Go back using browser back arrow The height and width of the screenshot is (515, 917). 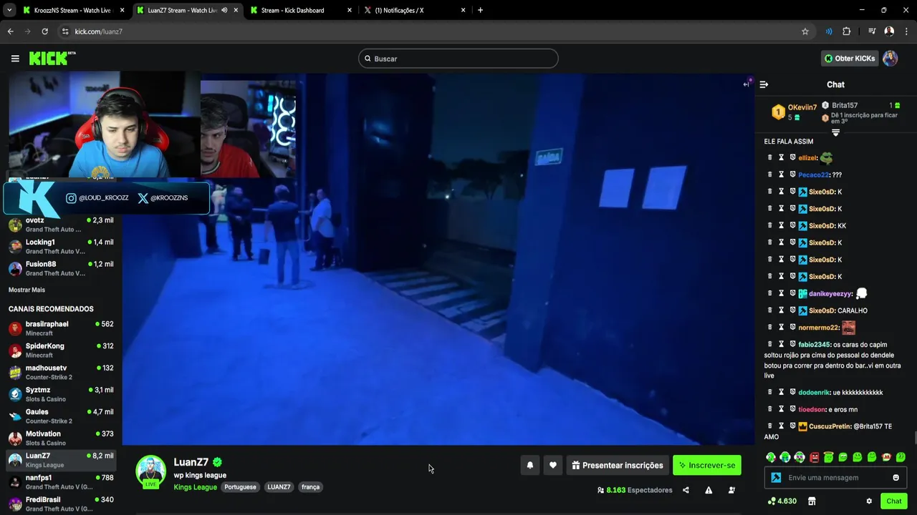pos(10,31)
